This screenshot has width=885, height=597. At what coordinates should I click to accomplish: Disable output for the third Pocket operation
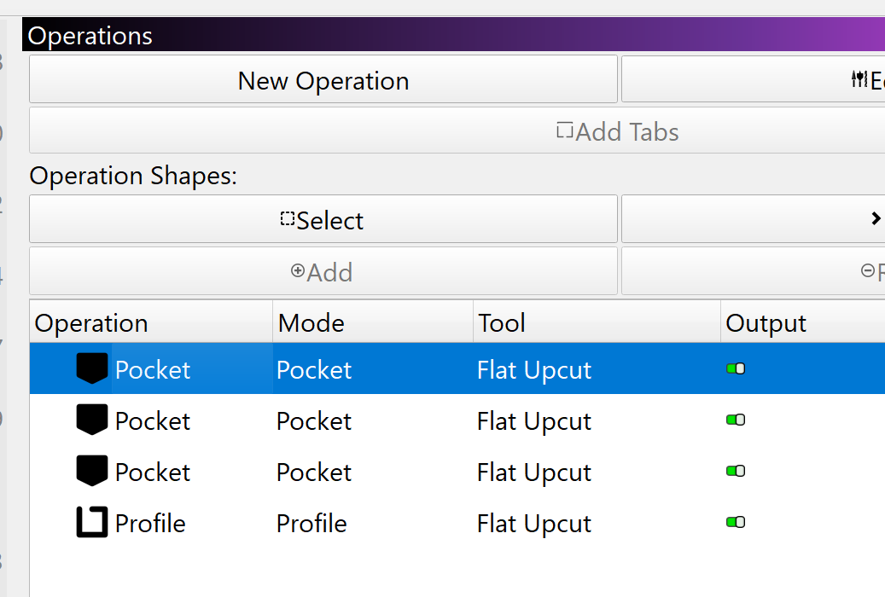tap(736, 471)
